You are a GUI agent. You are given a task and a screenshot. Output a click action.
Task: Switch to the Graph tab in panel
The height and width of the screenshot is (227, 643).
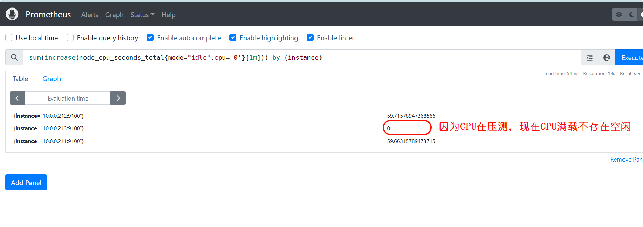click(52, 79)
